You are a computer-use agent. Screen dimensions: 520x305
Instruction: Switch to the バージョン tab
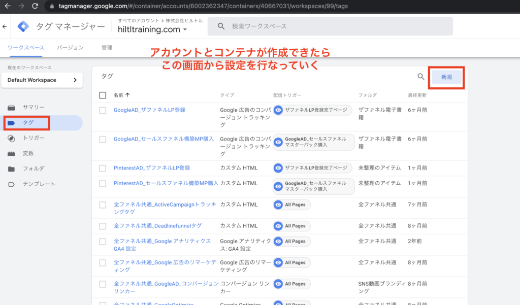point(70,48)
